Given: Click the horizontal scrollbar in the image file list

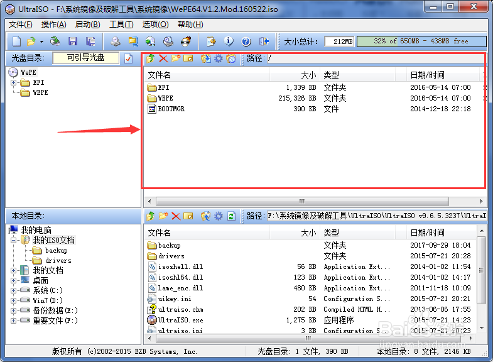Looking at the screenshot, I should (x=302, y=201).
